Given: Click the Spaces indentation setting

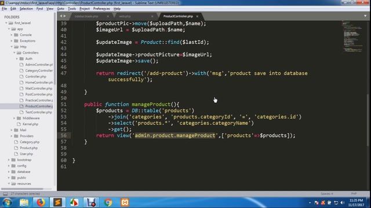Looking at the screenshot, I should [x=327, y=194].
